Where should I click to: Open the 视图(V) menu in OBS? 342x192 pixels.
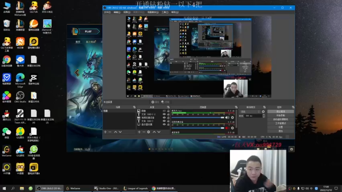(x=127, y=12)
